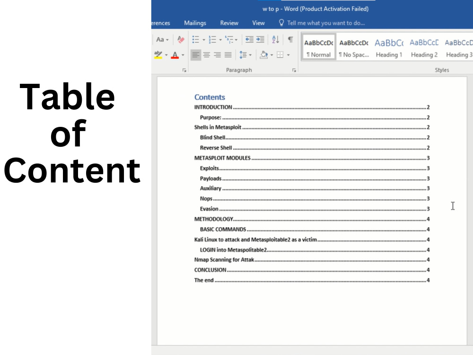
Task: Click the Nmap Scanning for Attak entry
Action: click(x=312, y=259)
